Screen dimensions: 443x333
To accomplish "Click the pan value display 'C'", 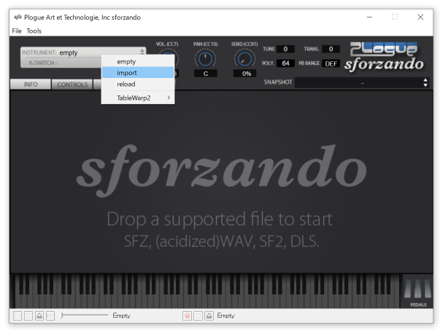I will pos(206,74).
